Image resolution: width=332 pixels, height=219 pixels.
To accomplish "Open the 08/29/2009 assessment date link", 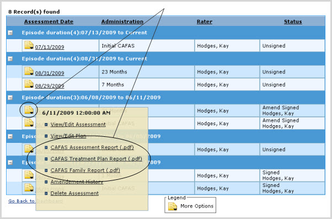I will click(x=50, y=86).
